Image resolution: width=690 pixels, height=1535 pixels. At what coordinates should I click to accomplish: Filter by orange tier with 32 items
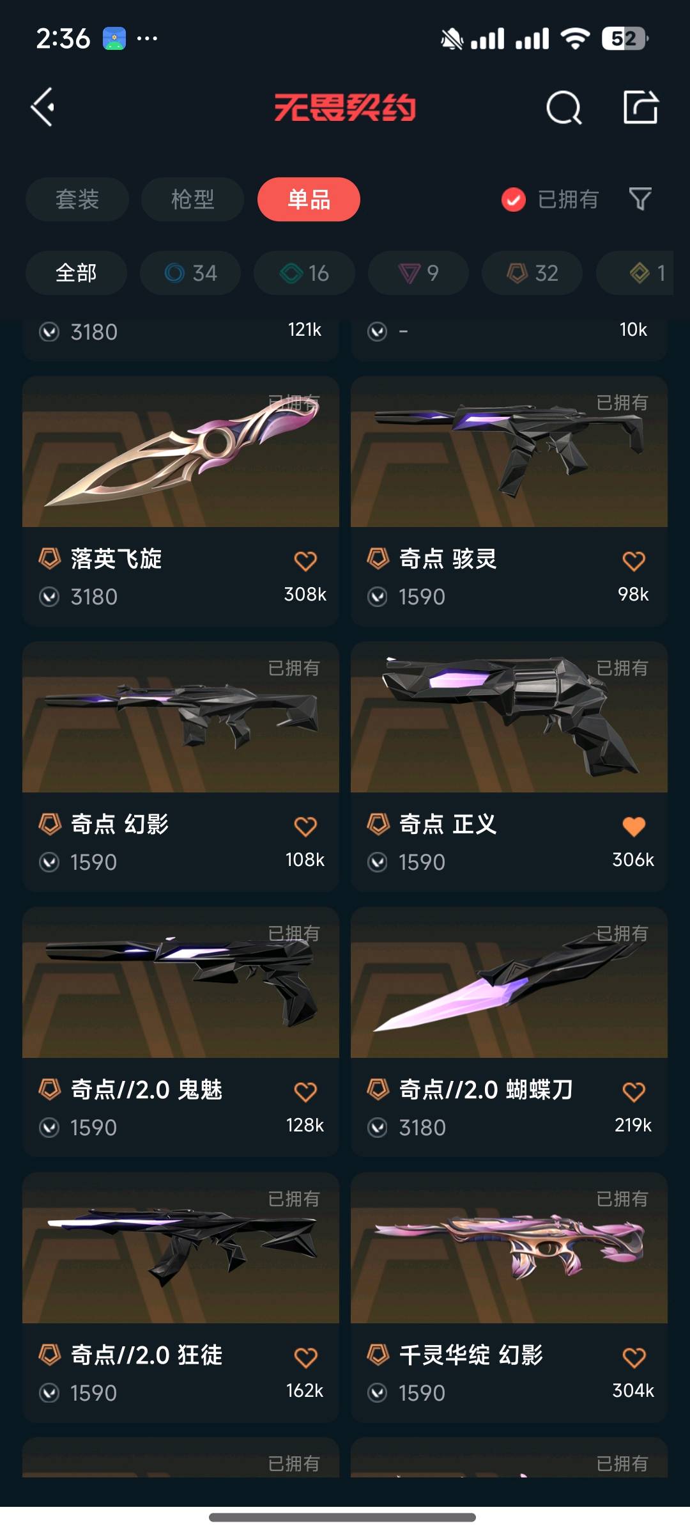(532, 273)
